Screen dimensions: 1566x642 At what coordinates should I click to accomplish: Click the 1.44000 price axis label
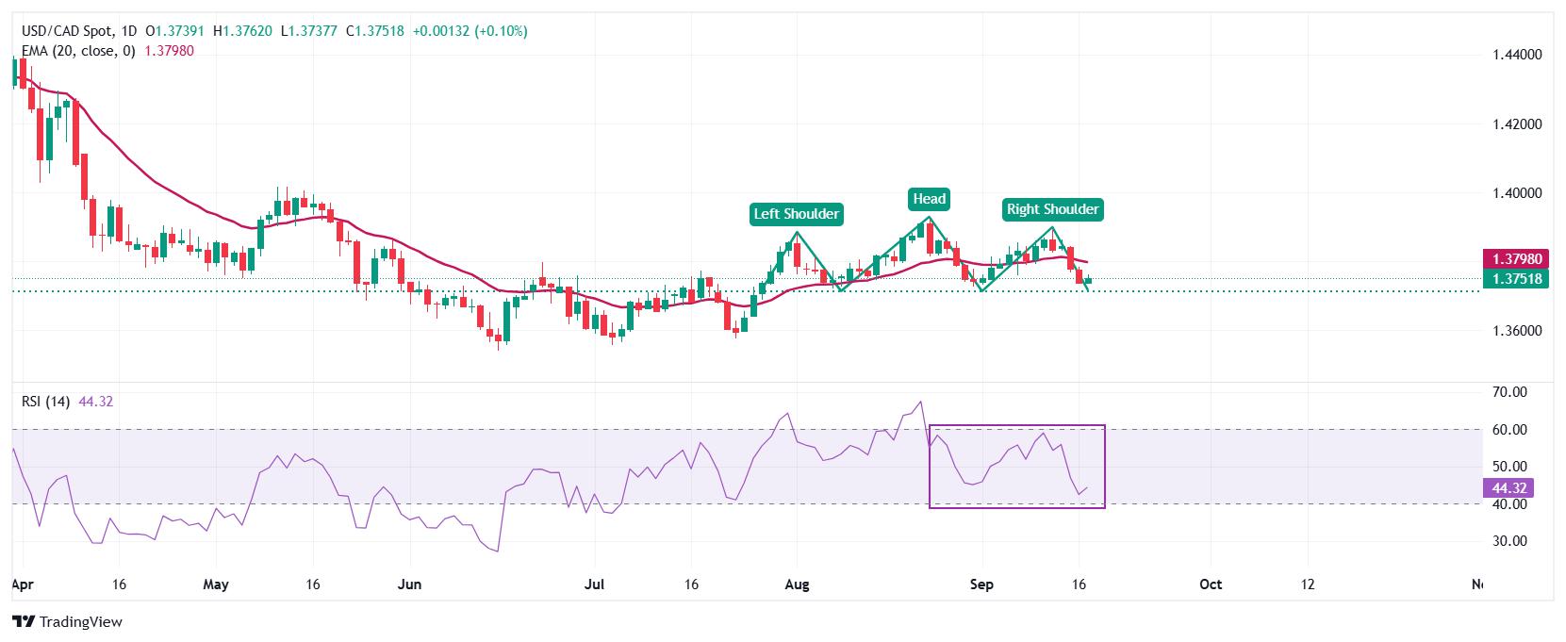[x=1518, y=55]
